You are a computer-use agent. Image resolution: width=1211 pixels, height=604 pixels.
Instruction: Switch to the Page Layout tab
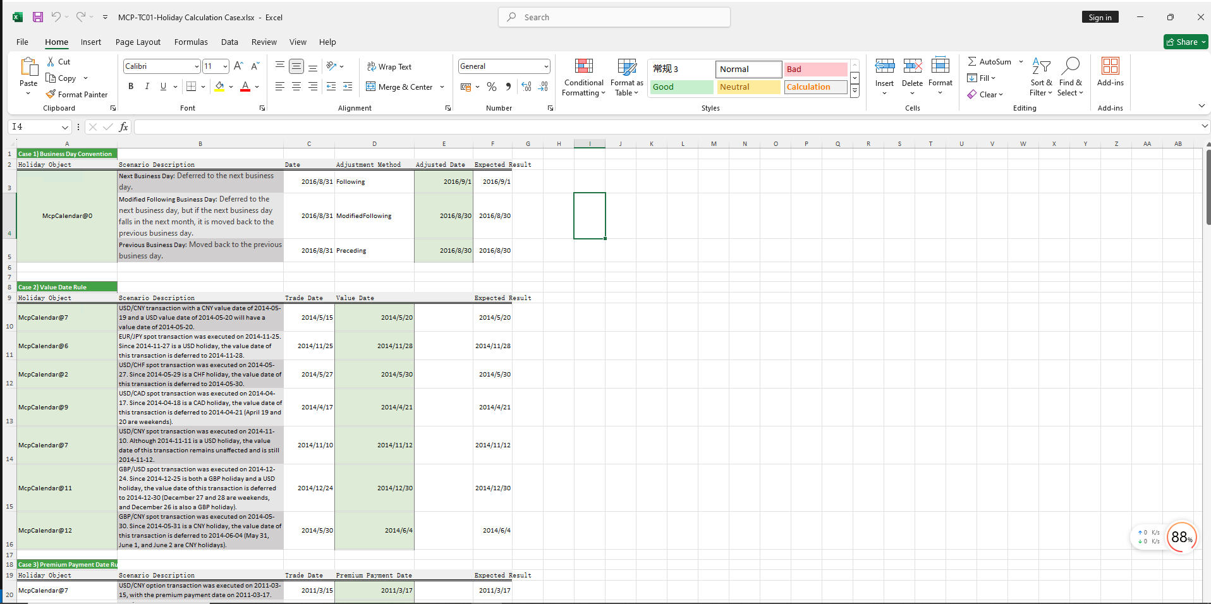point(138,42)
